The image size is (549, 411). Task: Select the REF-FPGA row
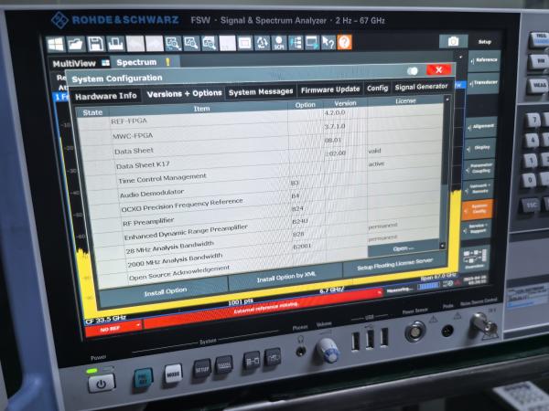point(260,117)
